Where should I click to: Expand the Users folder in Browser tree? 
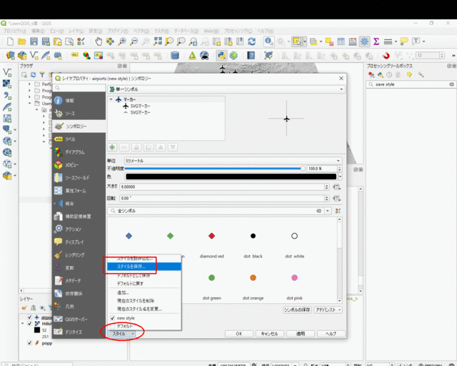tap(30, 104)
